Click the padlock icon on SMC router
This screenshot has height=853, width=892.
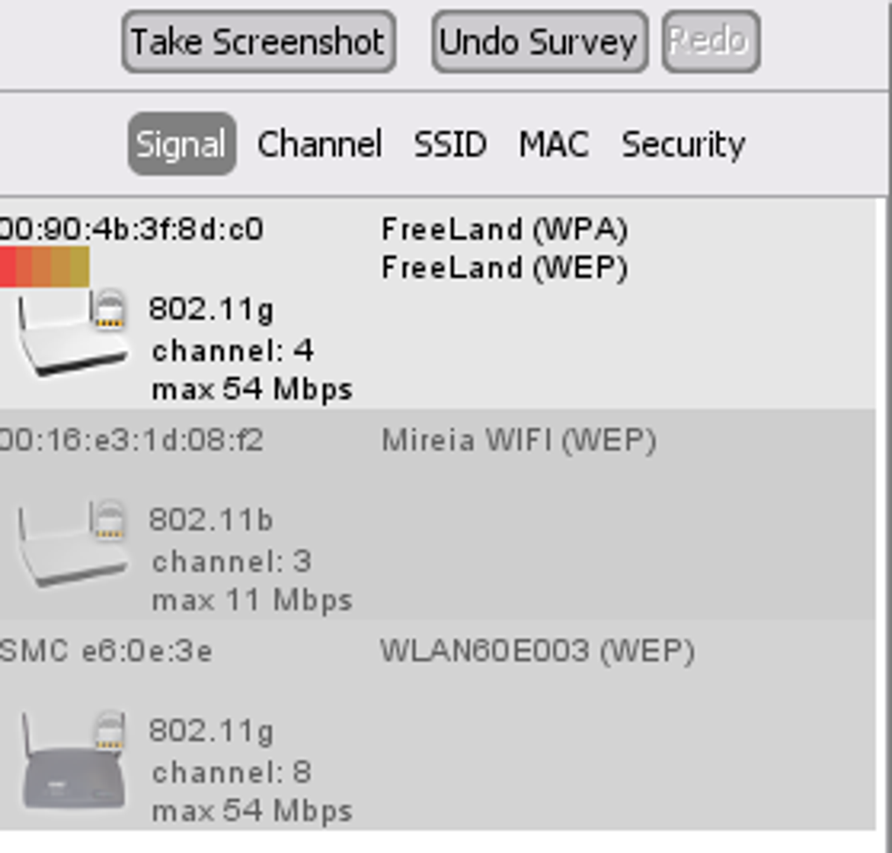pyautogui.click(x=110, y=731)
